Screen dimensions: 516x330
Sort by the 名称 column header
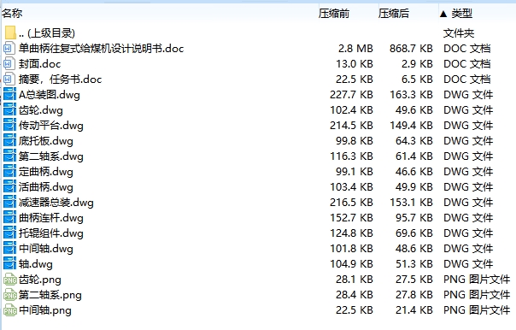[12, 14]
